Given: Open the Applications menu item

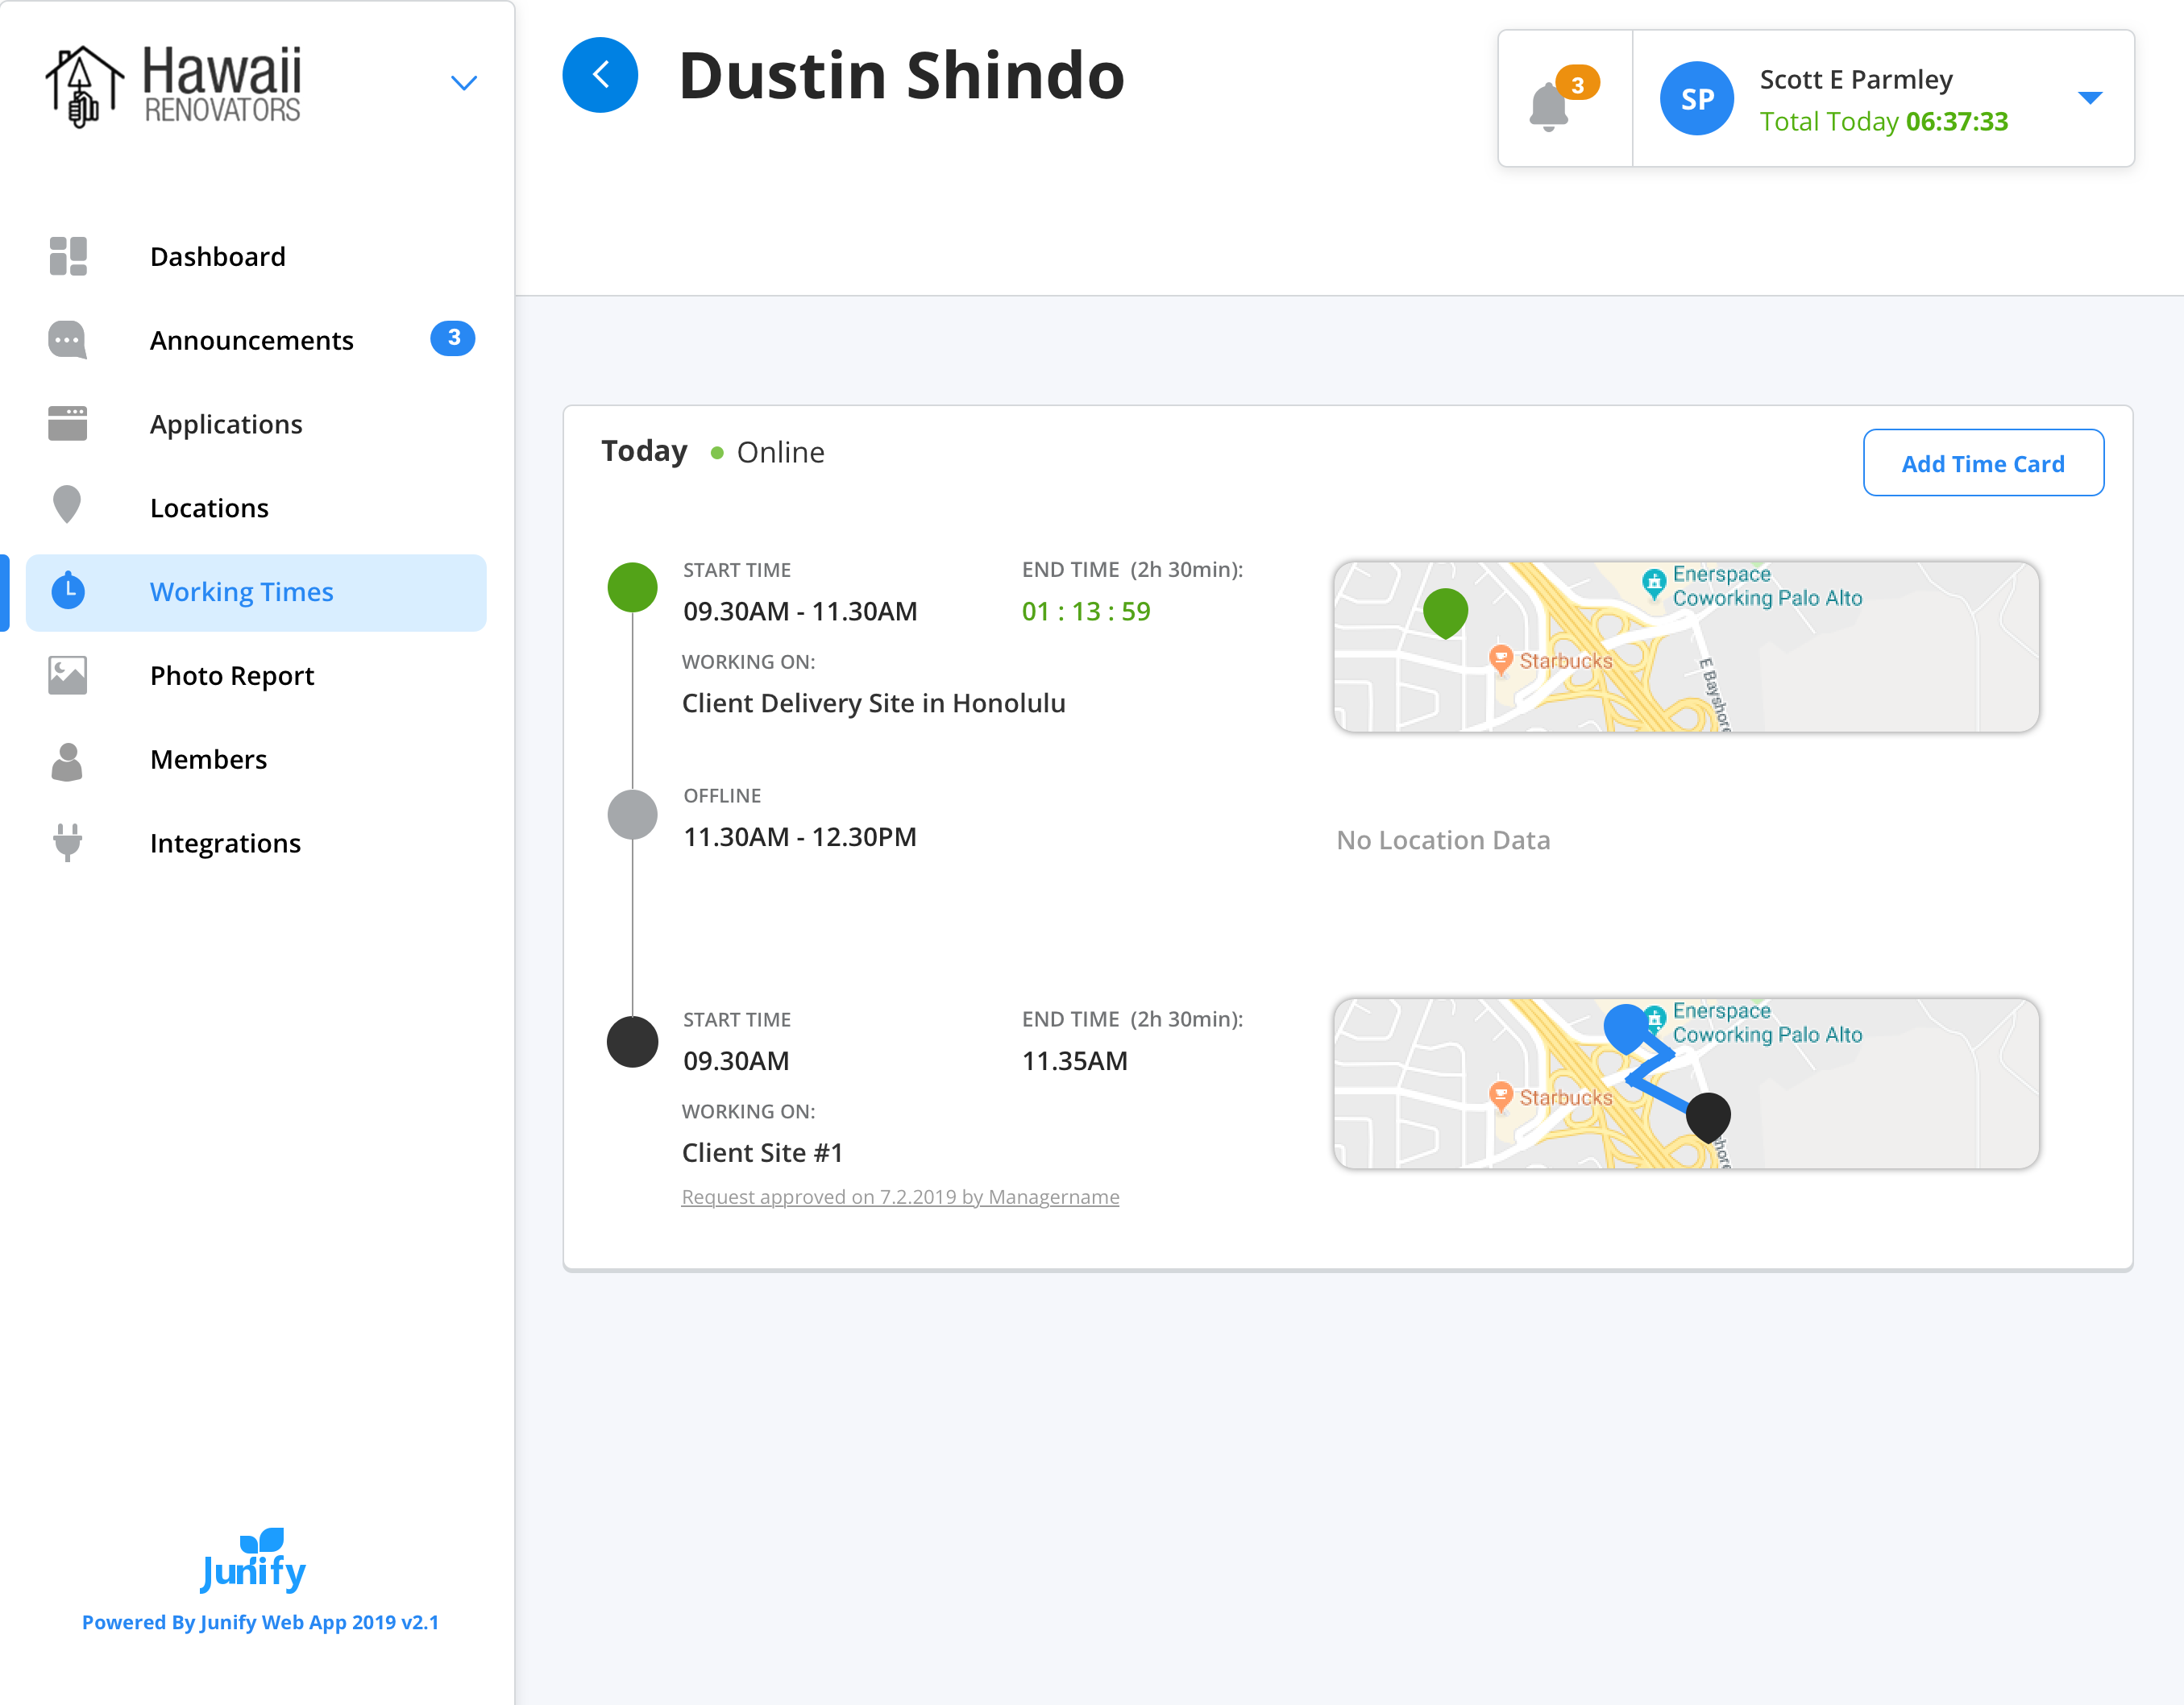Looking at the screenshot, I should point(256,424).
